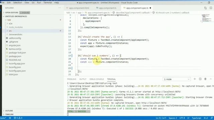This screenshot has height=120, width=214.
Task: Maximize panel with chevron up icon
Action: [211, 79]
